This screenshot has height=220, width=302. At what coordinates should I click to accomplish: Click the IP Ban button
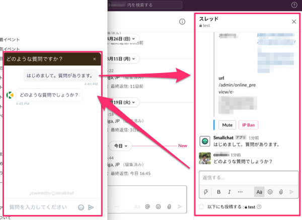pyautogui.click(x=248, y=125)
